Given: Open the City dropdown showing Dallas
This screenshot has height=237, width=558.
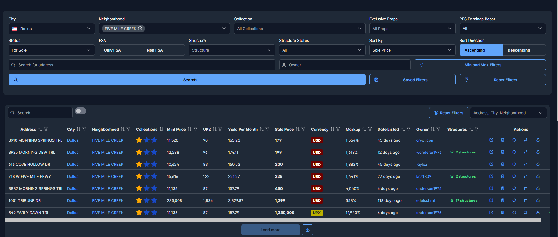Looking at the screenshot, I should coord(52,29).
